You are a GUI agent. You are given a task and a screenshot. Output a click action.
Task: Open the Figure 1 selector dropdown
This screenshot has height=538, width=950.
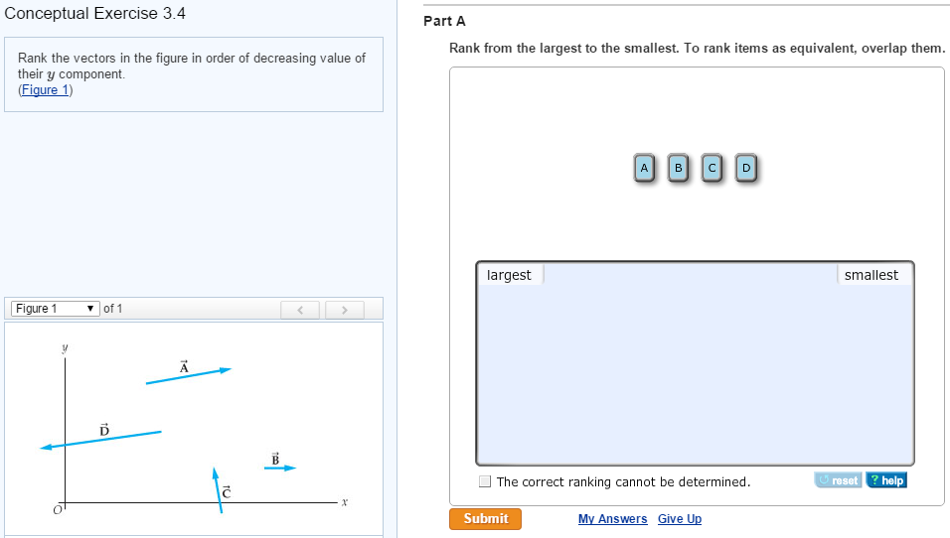tap(56, 309)
